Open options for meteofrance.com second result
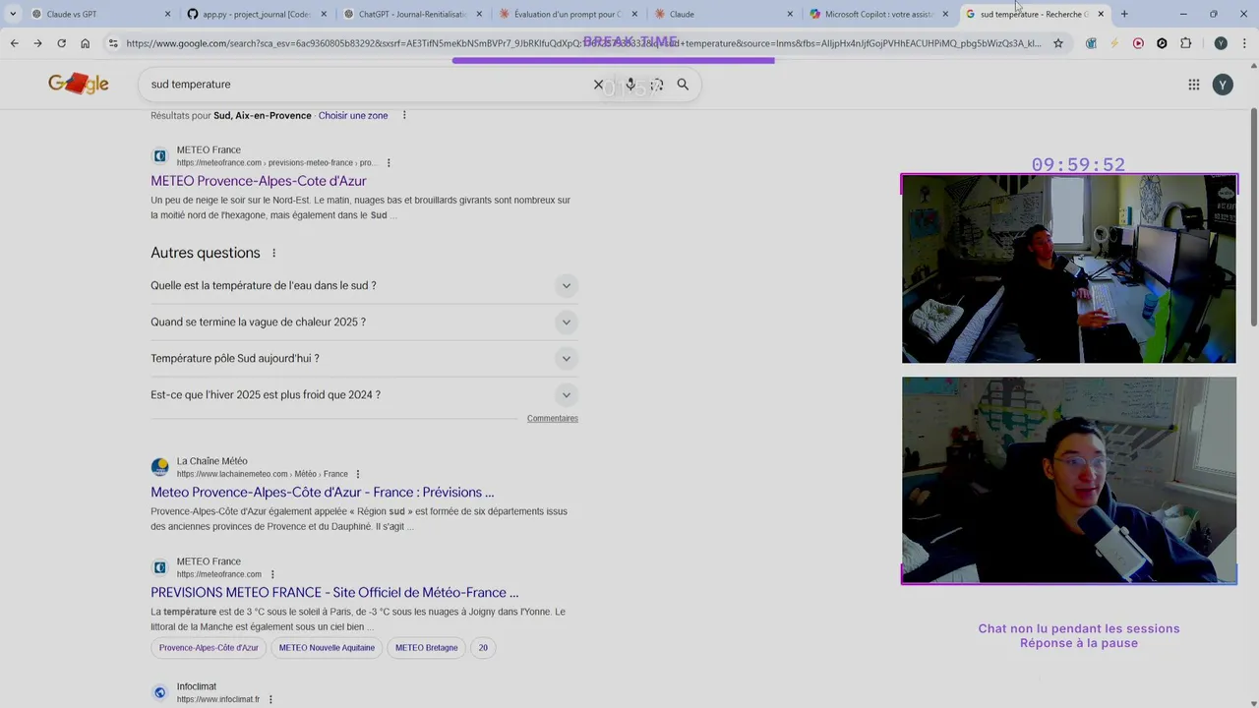Image resolution: width=1259 pixels, height=708 pixels. [272, 574]
